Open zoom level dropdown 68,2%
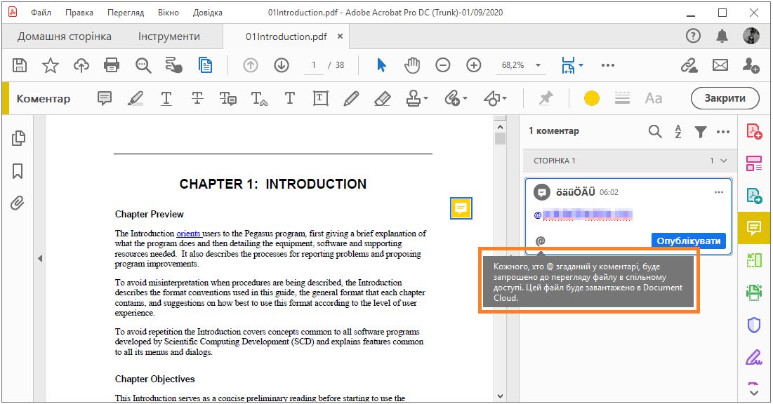773x404 pixels. (x=538, y=65)
